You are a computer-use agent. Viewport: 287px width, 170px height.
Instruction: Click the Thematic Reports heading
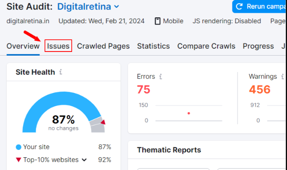tap(169, 150)
